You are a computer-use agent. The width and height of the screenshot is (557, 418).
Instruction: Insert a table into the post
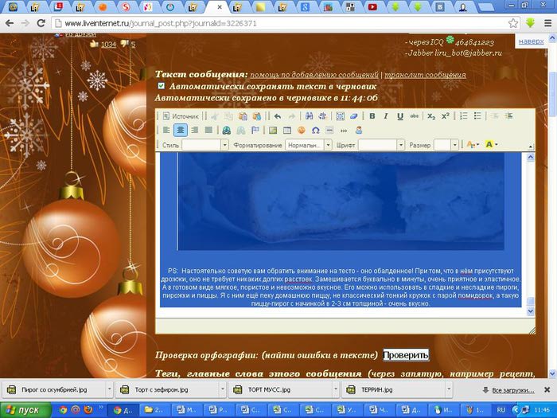(287, 131)
